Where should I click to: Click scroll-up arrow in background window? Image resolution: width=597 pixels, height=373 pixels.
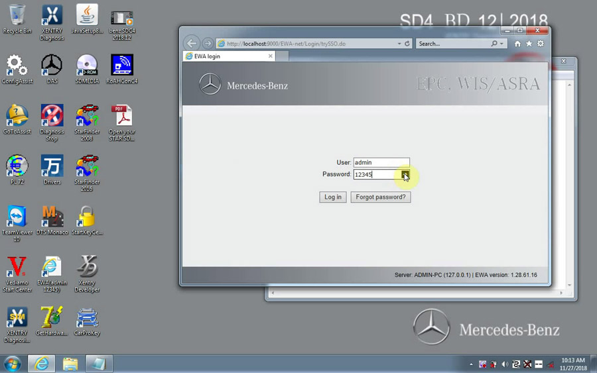(x=569, y=85)
